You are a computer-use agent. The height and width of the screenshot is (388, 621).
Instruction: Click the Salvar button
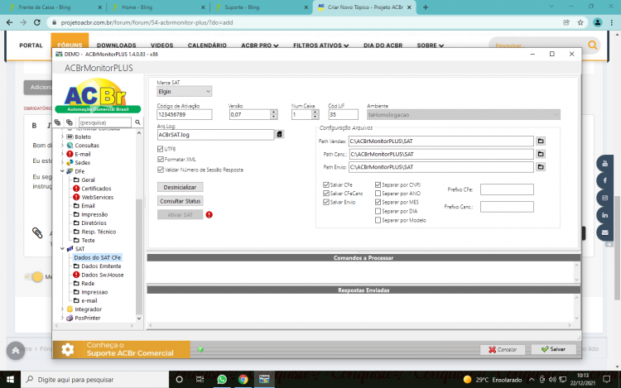tap(554, 349)
